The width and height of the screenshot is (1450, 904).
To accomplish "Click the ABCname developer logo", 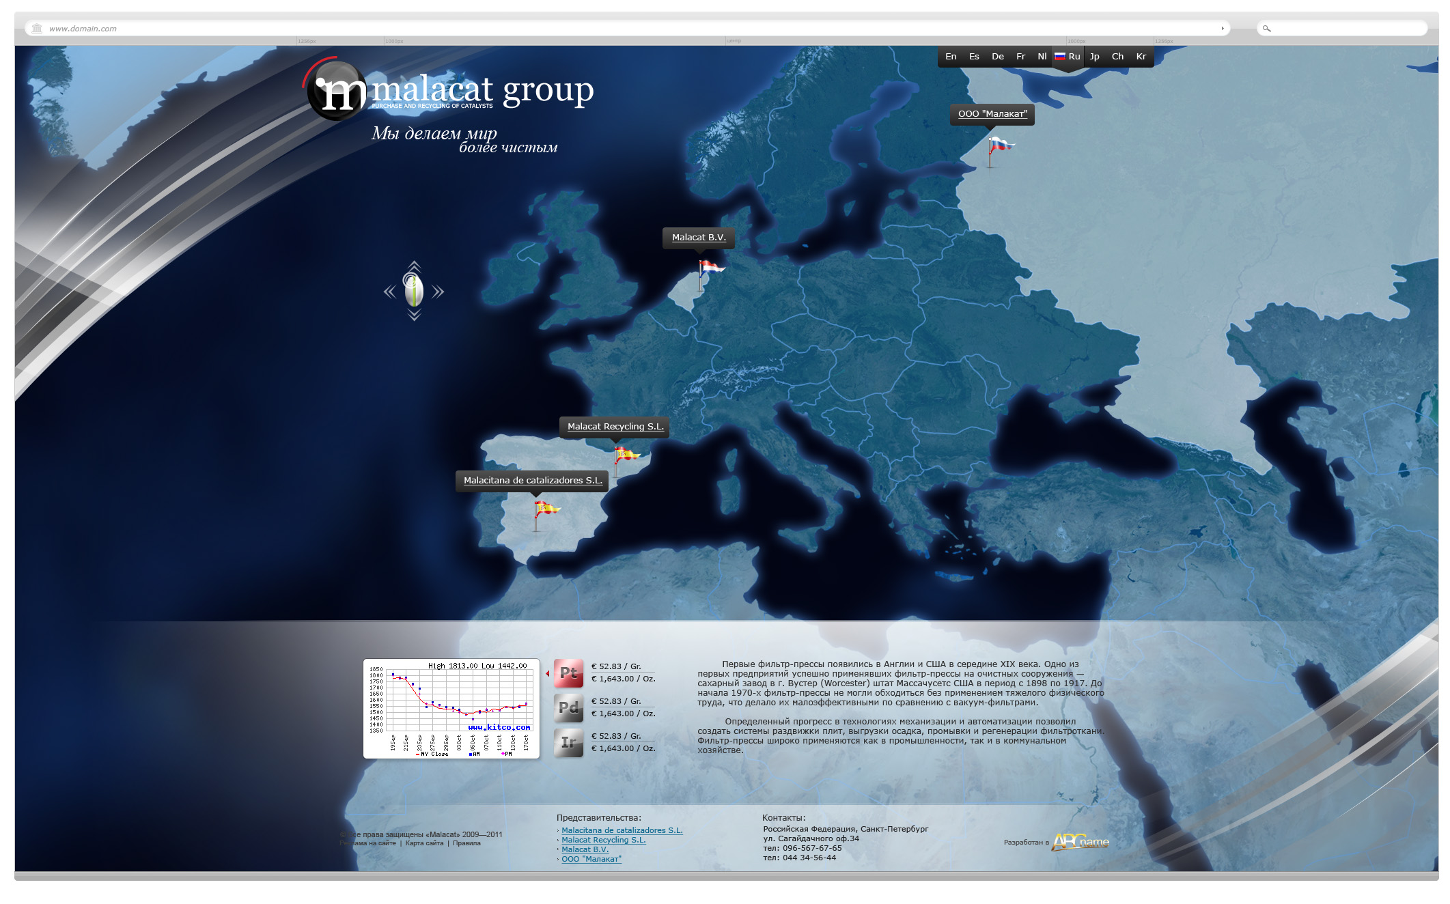I will pyautogui.click(x=1080, y=842).
